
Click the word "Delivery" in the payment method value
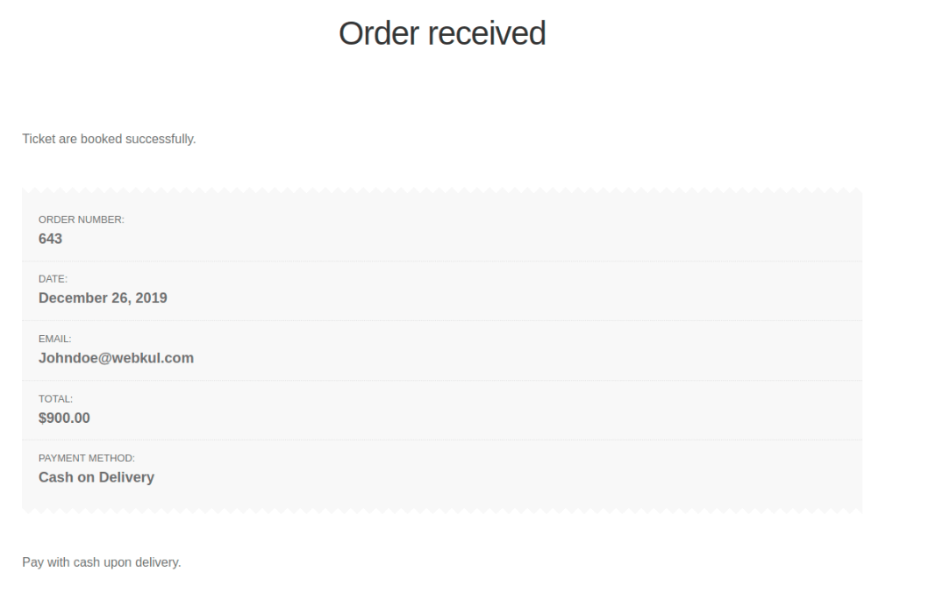[x=125, y=476]
